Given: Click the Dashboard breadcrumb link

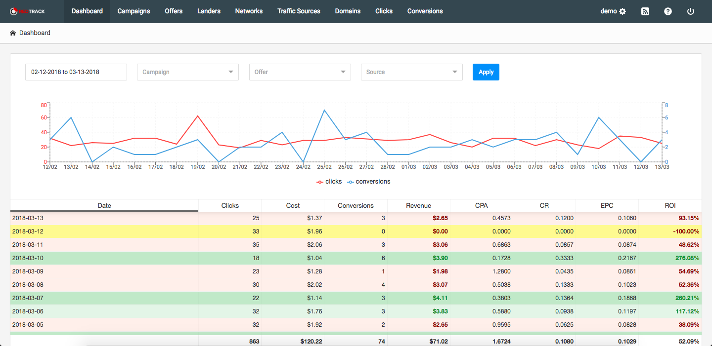Looking at the screenshot, I should (35, 33).
